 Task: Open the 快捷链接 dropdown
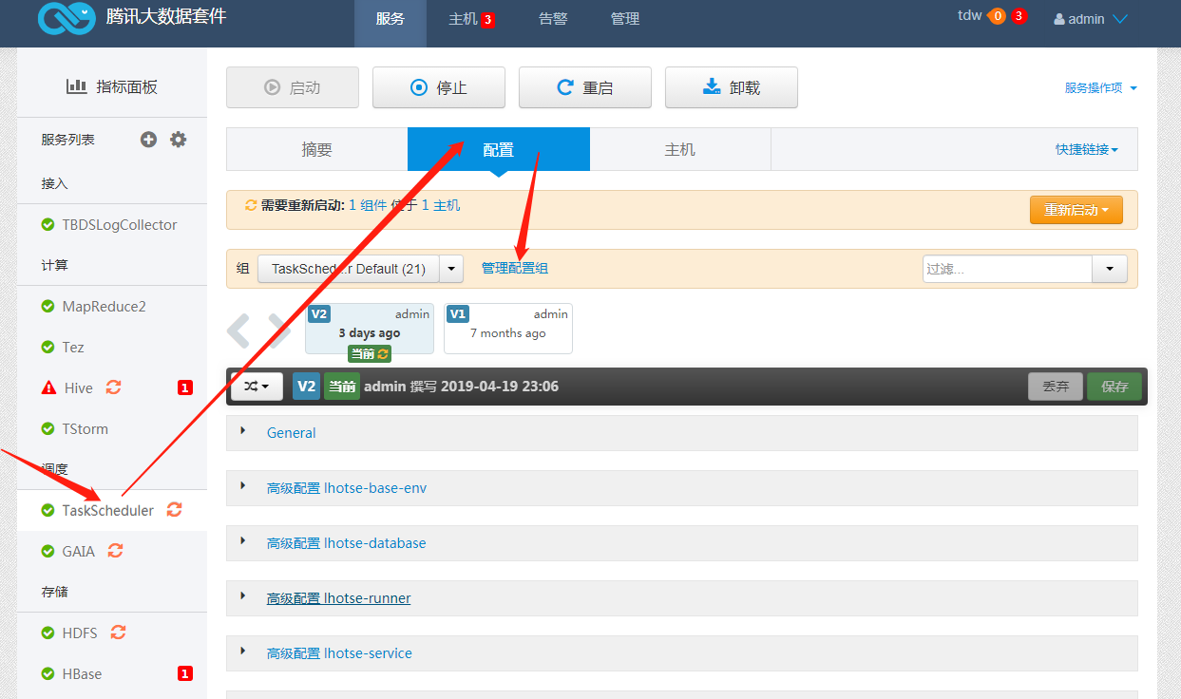(1087, 149)
